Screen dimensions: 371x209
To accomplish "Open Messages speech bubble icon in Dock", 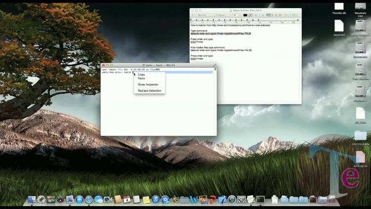I will pos(98,200).
